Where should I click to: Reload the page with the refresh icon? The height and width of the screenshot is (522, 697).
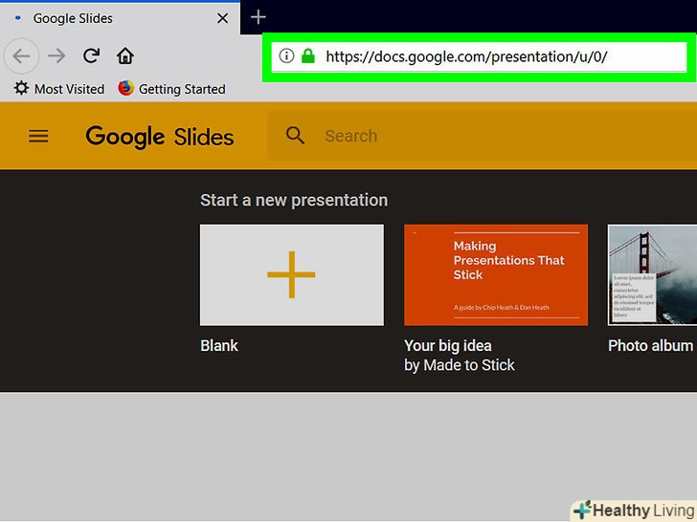pyautogui.click(x=91, y=55)
